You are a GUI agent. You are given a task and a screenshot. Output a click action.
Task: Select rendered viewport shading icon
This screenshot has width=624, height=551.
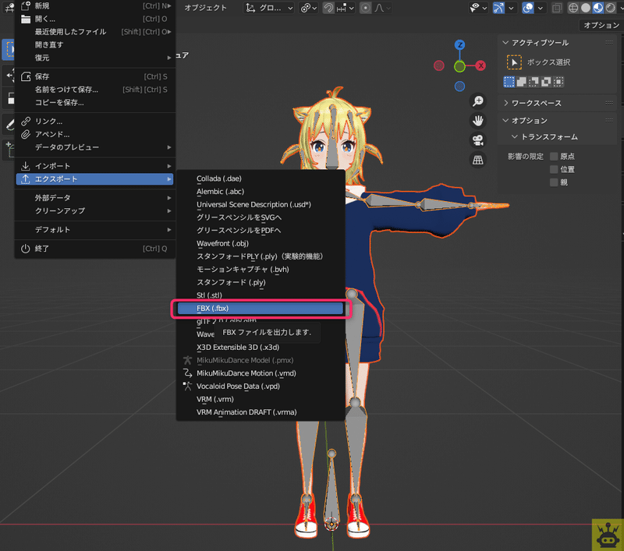tap(610, 8)
